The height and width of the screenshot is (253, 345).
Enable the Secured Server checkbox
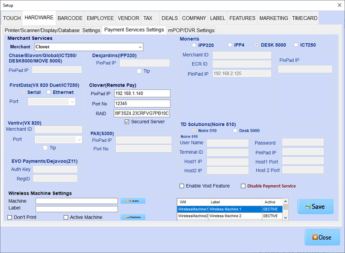[x=127, y=122]
